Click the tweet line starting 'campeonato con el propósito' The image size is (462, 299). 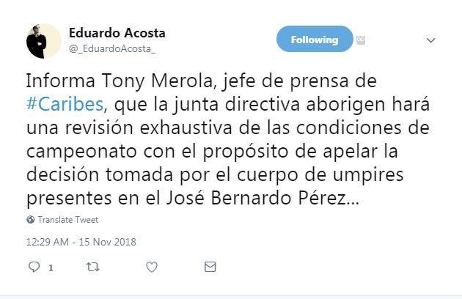[212, 152]
